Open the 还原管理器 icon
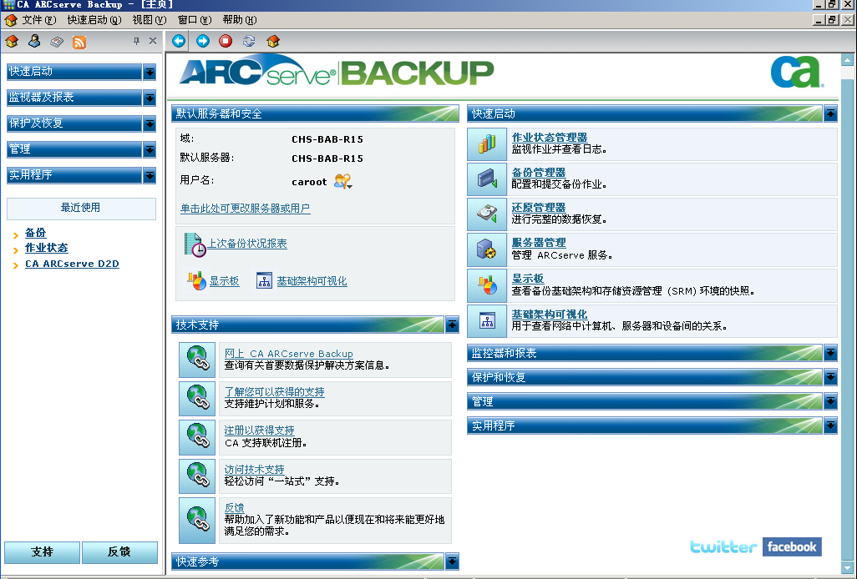 tap(487, 214)
